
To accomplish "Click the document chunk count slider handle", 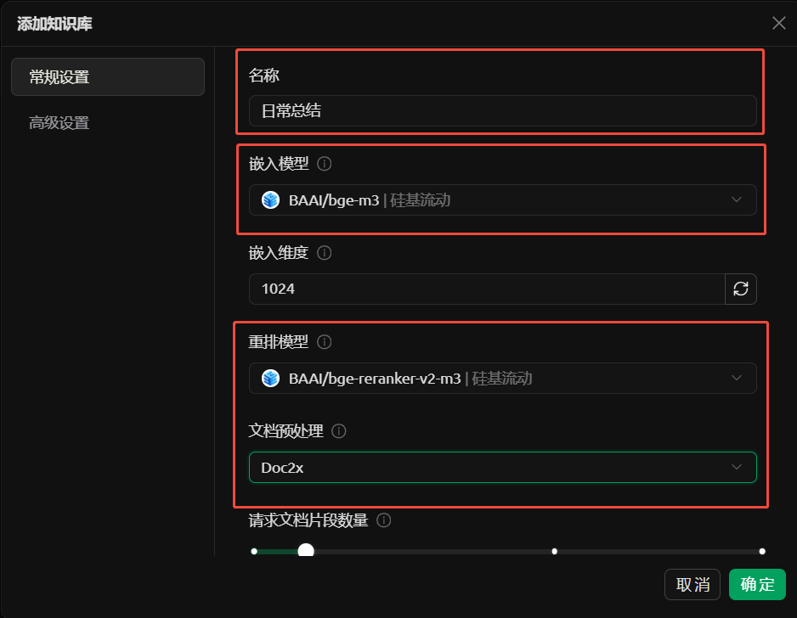I will 306,551.
